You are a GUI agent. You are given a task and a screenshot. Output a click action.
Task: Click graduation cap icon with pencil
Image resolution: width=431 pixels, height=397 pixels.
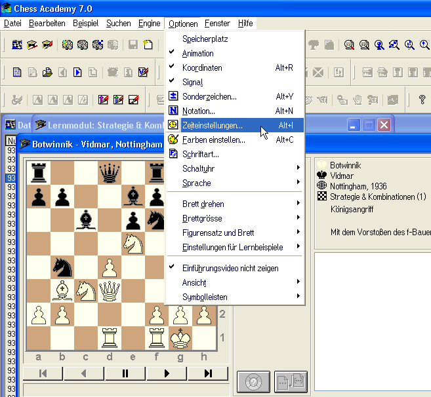[x=47, y=45]
